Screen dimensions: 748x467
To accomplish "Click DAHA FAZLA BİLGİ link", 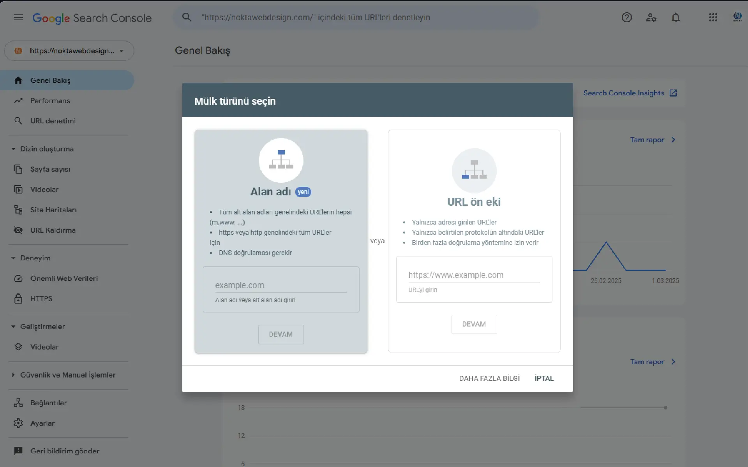I will point(489,378).
